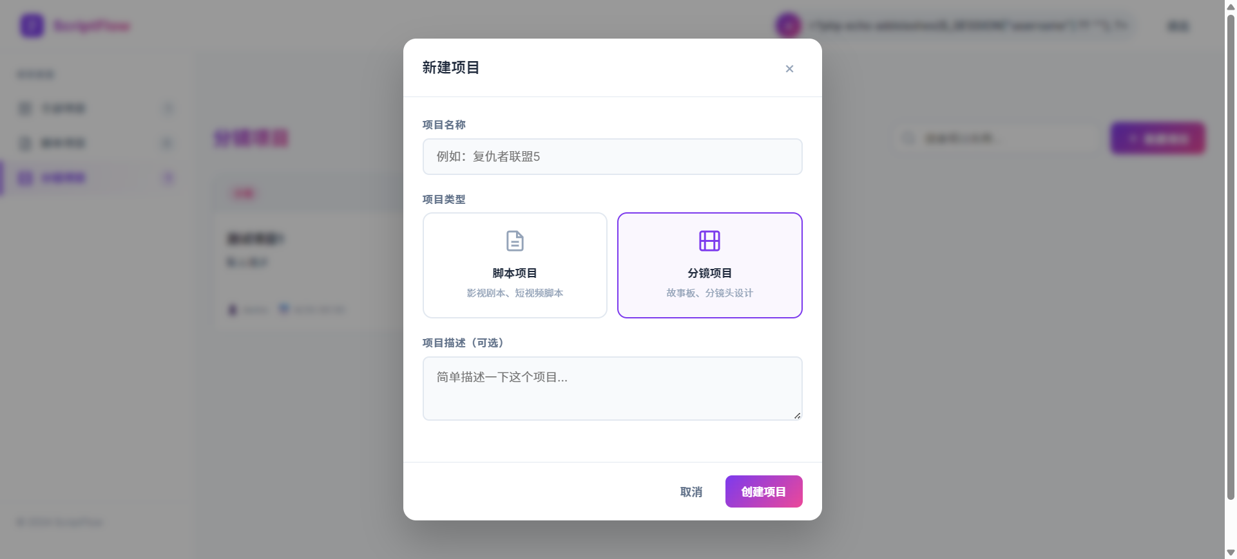Click the active 分镜项目 sidebar icon
This screenshot has height=559, width=1237.
coord(24,178)
